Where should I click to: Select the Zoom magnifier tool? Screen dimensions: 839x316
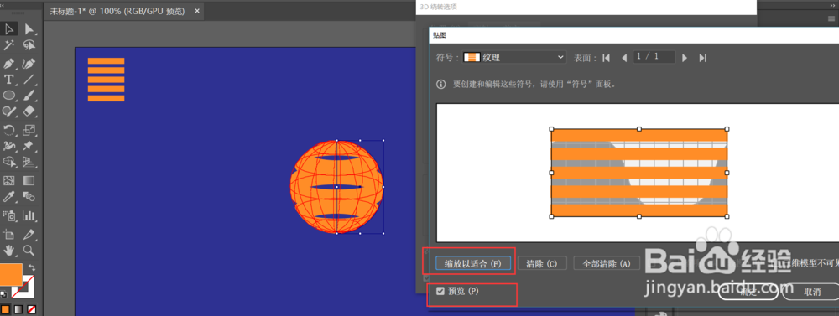(29, 251)
